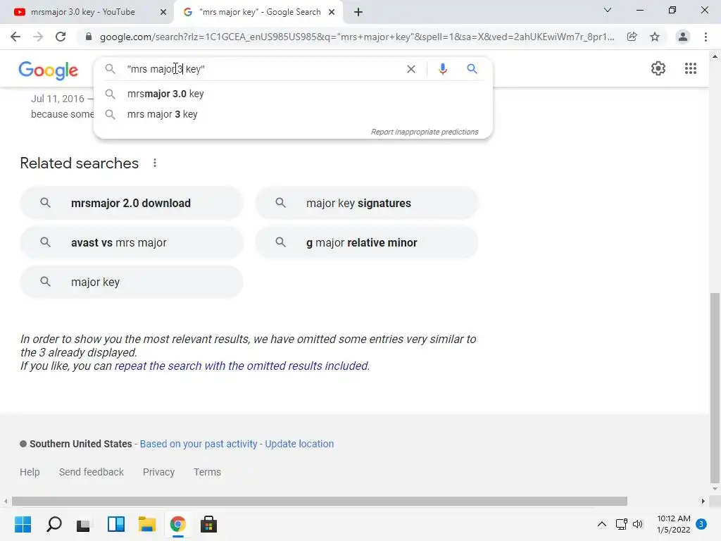
Task: Click the scroll up arrow
Action: point(715,56)
